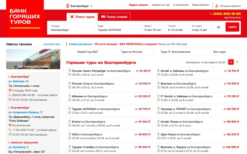The width and height of the screenshot is (247, 154).
Task: Click the pin icon on the Россия: Сочи card
Action: coord(70,83)
